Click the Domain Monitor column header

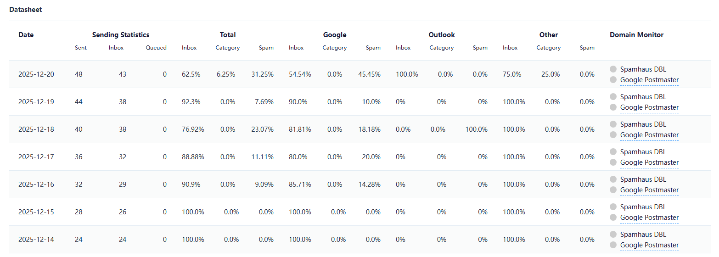[x=636, y=35]
